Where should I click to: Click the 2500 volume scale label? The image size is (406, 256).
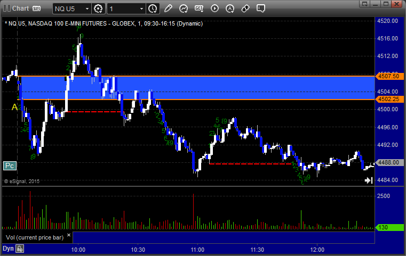pyautogui.click(x=384, y=196)
